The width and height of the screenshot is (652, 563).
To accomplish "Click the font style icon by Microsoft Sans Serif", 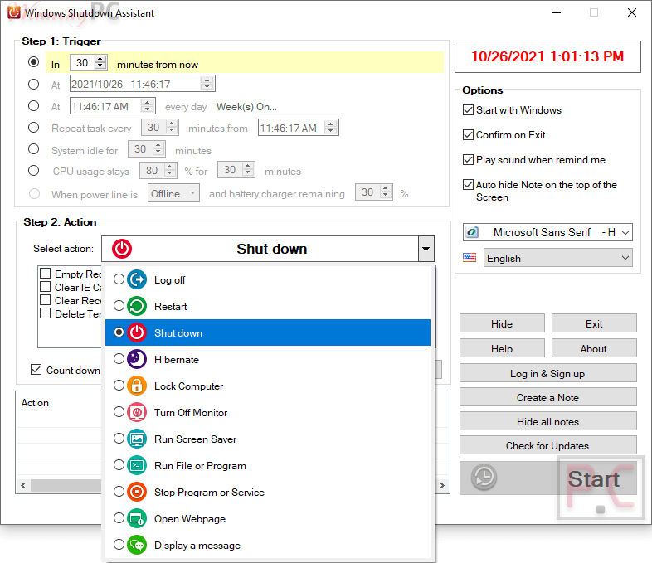I will click(x=472, y=232).
